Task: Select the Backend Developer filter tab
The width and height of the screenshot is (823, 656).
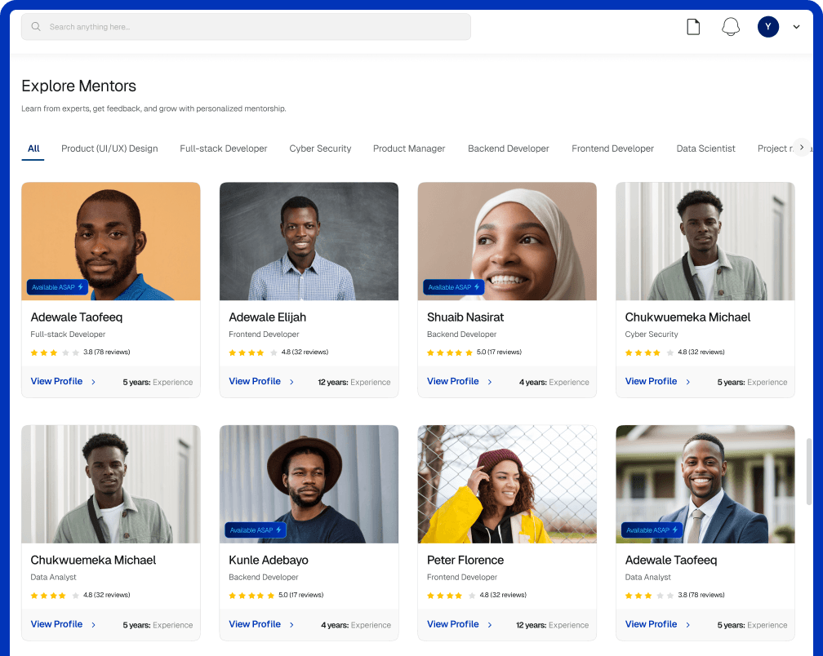Action: tap(508, 148)
